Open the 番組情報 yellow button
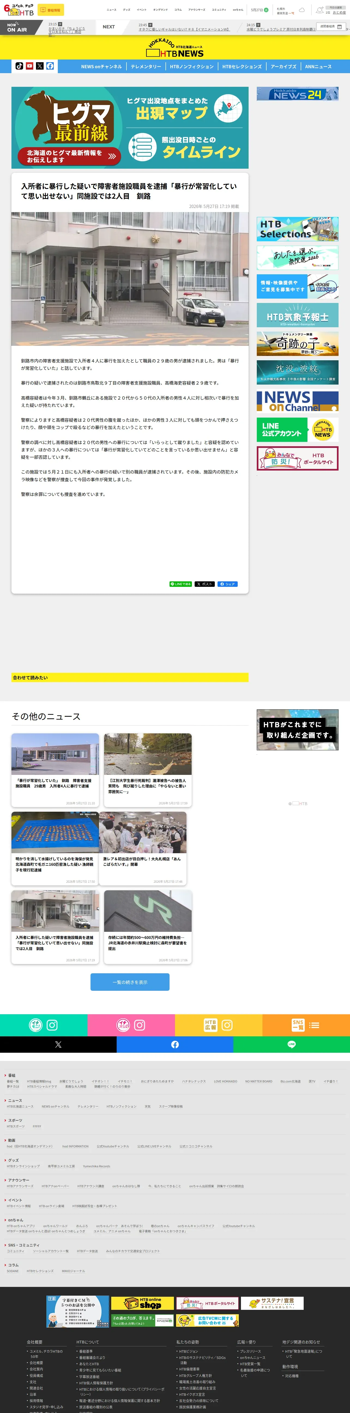 coord(51,10)
